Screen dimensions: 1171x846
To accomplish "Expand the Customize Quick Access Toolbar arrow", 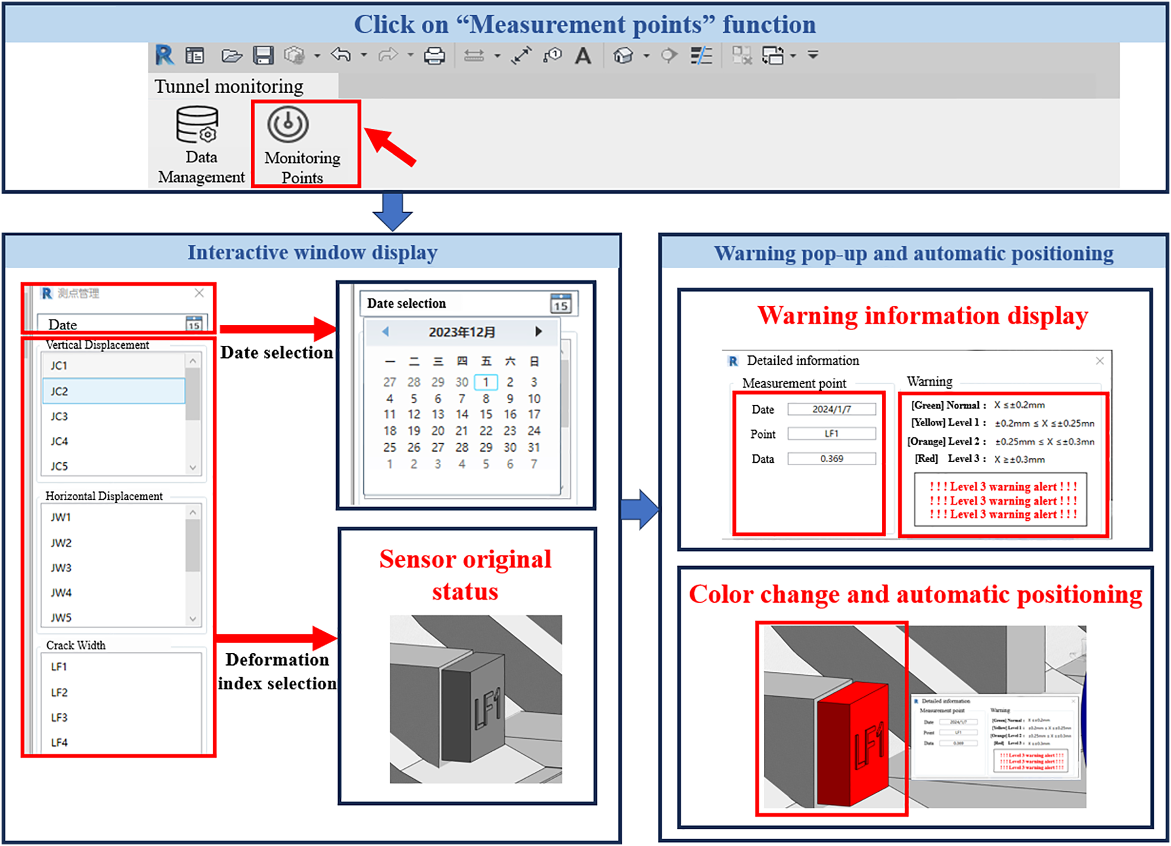I will click(813, 55).
